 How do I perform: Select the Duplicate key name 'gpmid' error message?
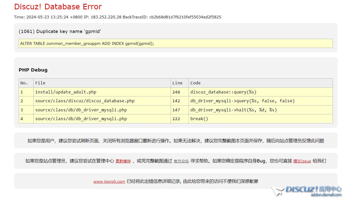[60, 31]
